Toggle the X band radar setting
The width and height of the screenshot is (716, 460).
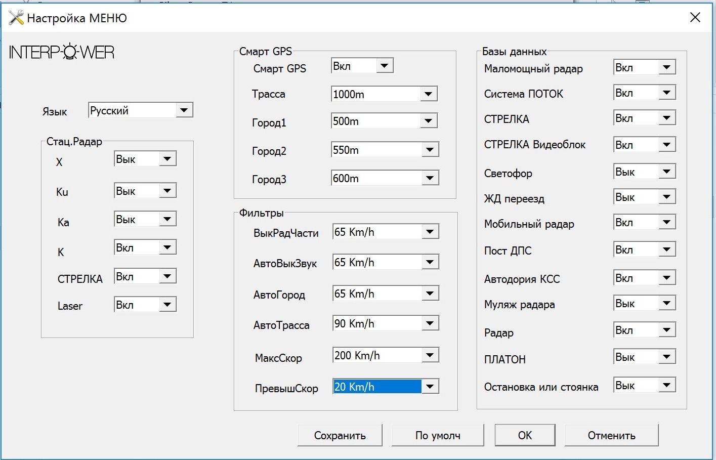166,159
